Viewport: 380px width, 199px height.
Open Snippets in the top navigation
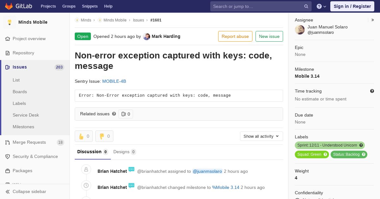90,6
